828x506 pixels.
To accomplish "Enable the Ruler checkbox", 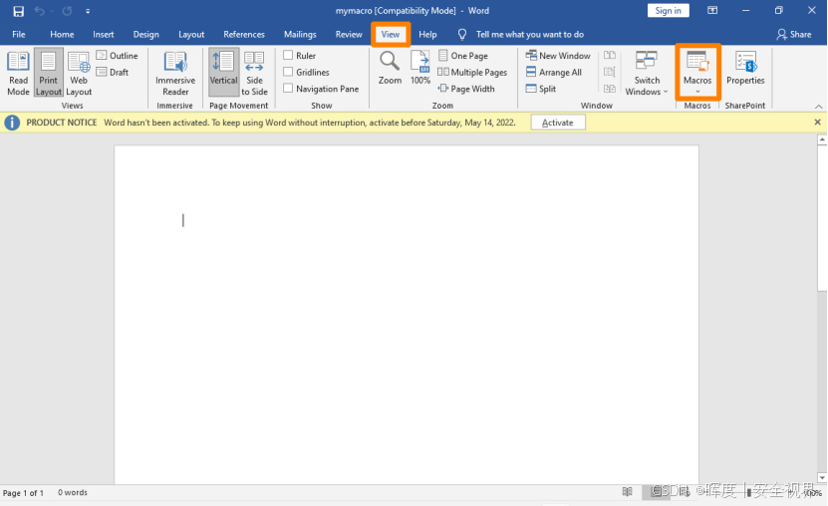I will tap(288, 56).
